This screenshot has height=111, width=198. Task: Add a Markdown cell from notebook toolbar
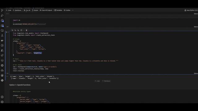(17, 10)
